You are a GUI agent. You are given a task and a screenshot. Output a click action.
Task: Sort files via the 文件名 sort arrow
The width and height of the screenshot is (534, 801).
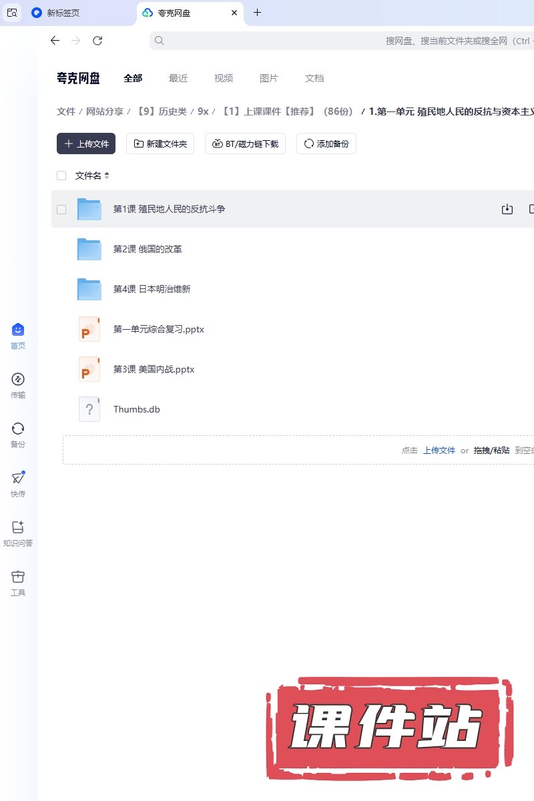click(107, 176)
